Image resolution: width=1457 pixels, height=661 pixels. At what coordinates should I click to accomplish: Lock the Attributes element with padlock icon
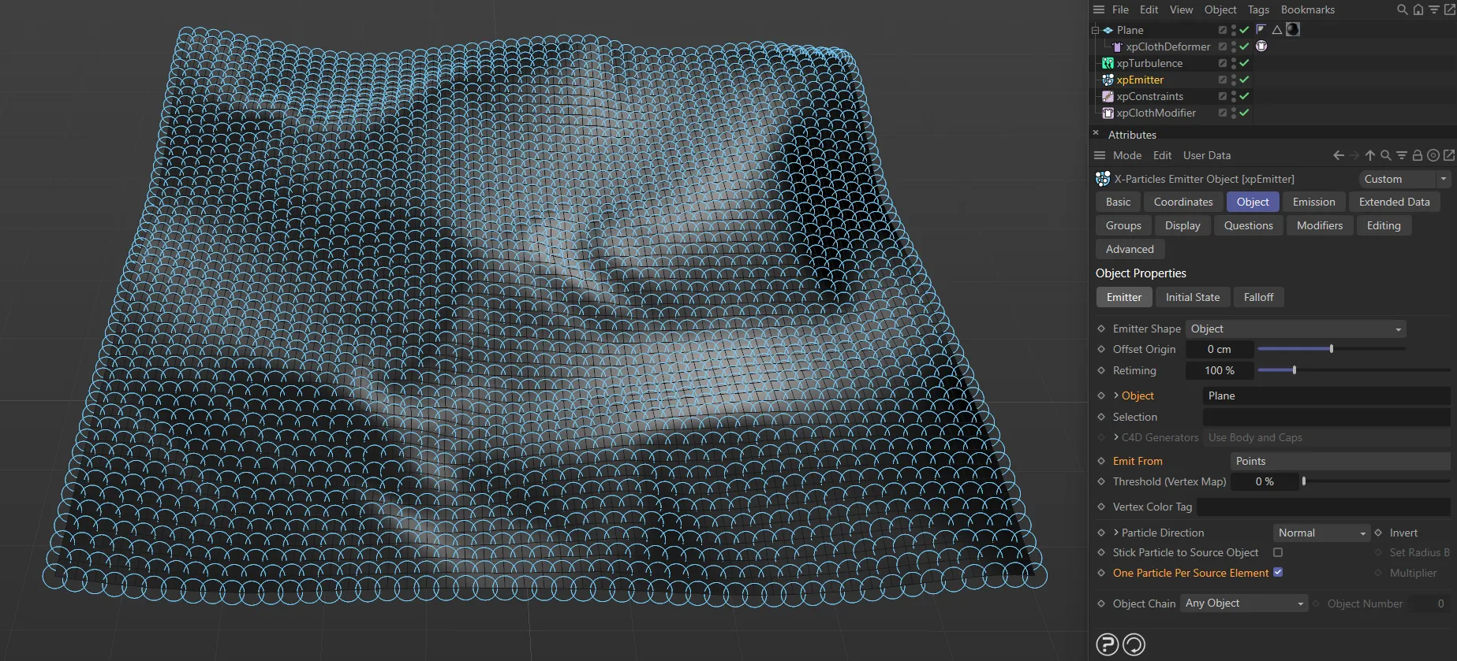tap(1418, 155)
